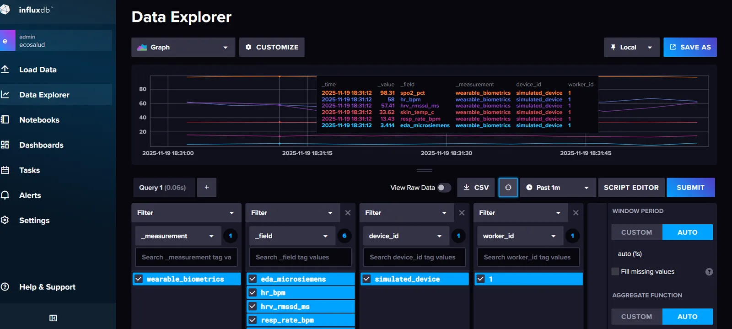Open the SCRIPT EDITOR

(631, 188)
